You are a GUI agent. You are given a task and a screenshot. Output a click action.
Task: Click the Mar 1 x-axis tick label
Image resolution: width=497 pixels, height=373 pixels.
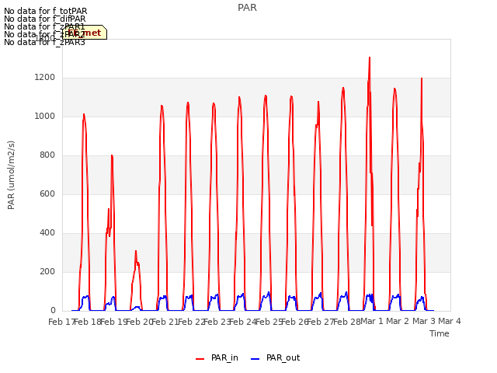(372, 321)
